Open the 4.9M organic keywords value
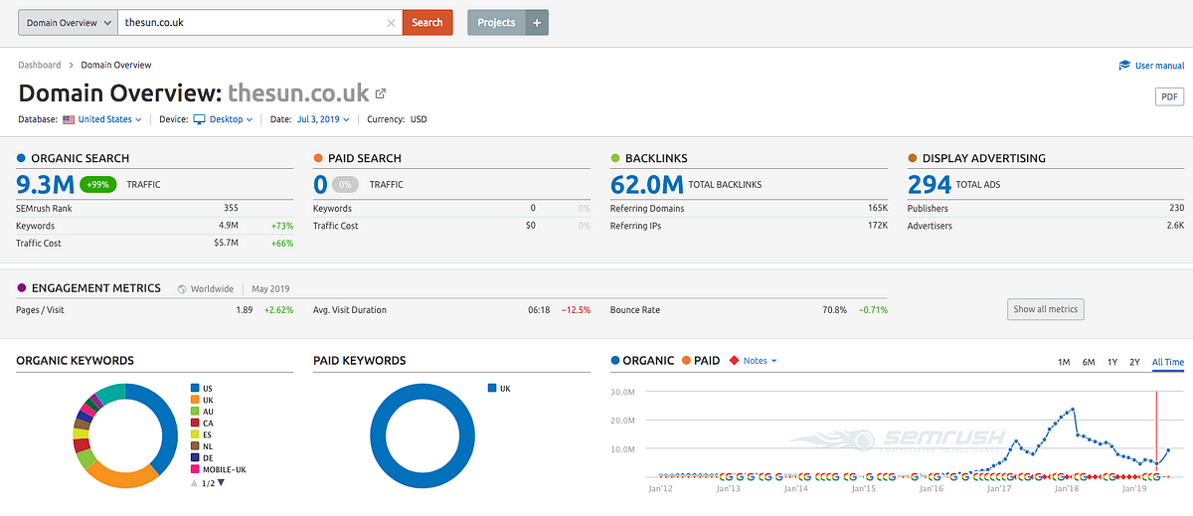 (228, 226)
